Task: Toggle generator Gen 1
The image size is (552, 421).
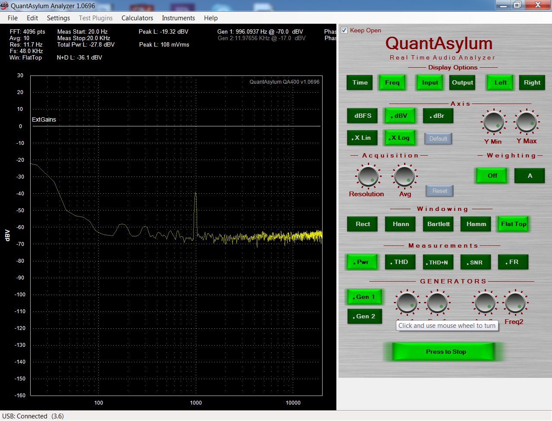Action: (365, 297)
